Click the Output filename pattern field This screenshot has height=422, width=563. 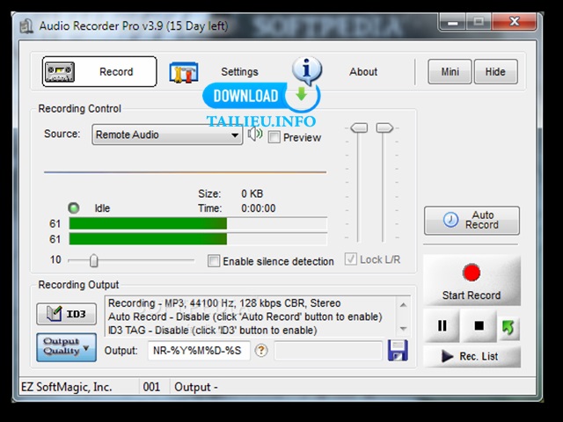pos(199,350)
